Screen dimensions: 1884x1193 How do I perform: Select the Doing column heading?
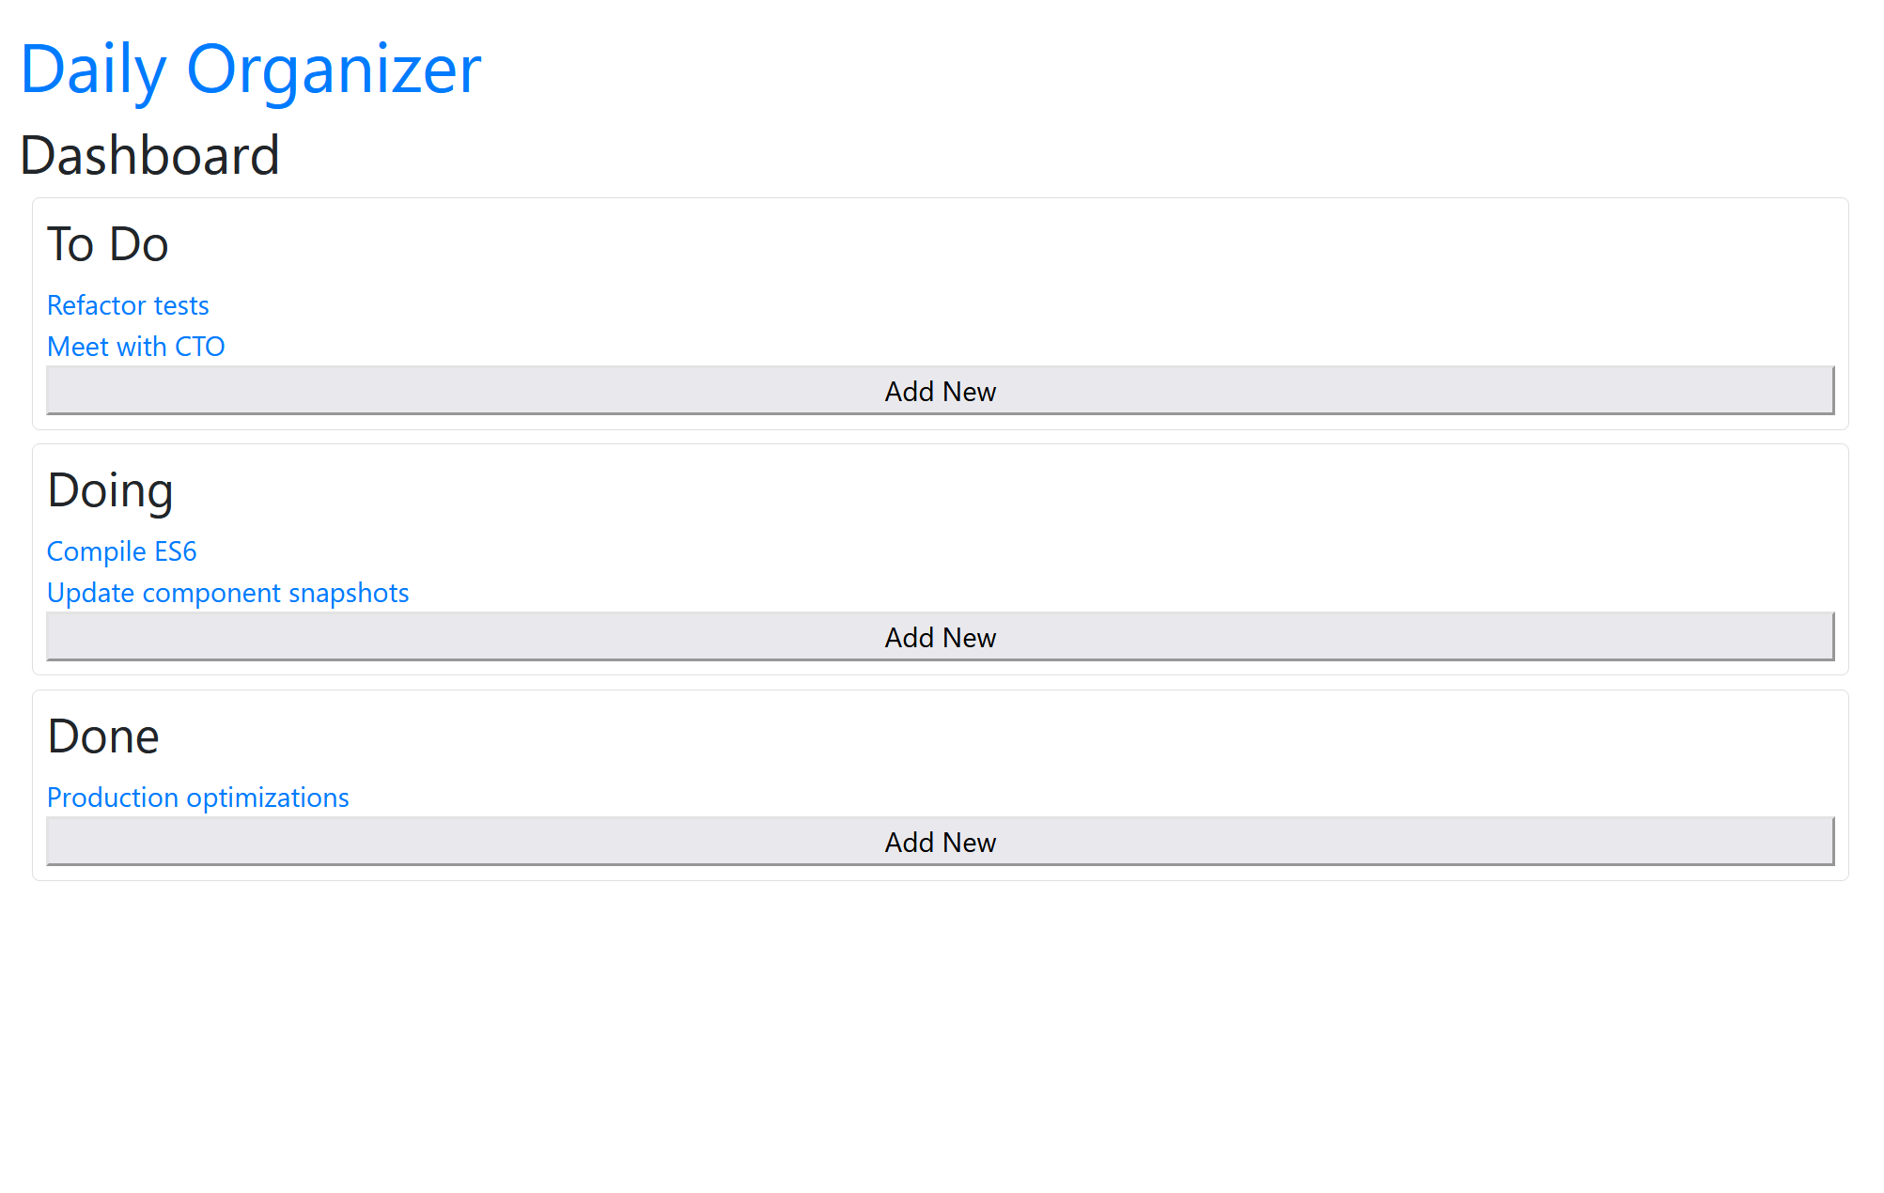pos(110,491)
